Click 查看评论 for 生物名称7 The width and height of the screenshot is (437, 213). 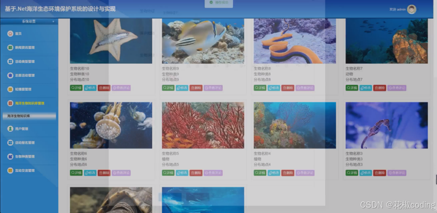397,88
